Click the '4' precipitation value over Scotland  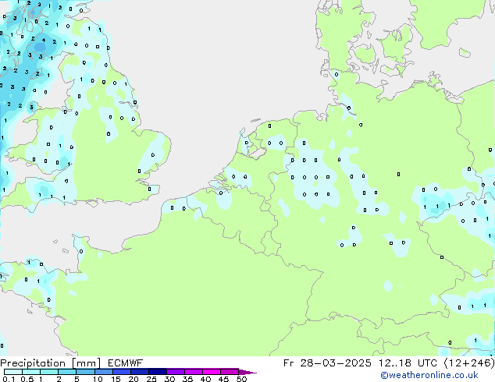[x=44, y=40]
